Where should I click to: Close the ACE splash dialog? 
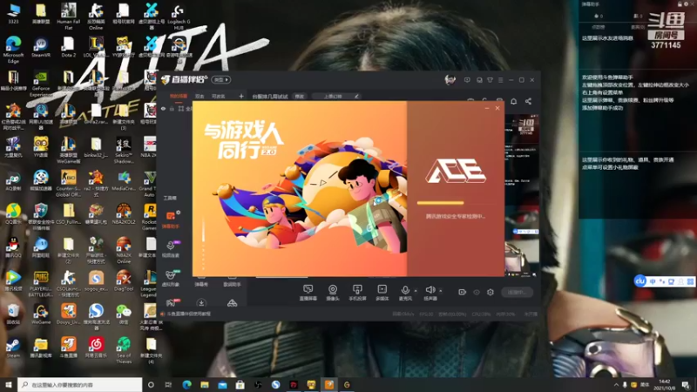point(497,108)
